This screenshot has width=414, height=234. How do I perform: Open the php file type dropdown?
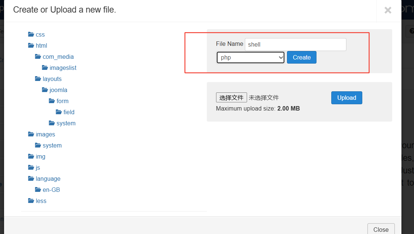pos(250,57)
